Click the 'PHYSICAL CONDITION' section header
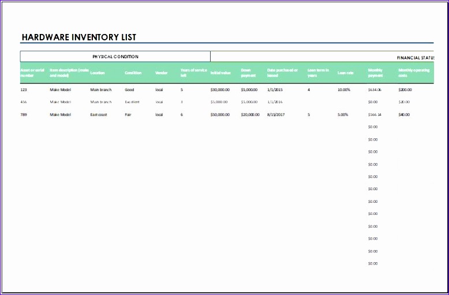 [x=115, y=56]
